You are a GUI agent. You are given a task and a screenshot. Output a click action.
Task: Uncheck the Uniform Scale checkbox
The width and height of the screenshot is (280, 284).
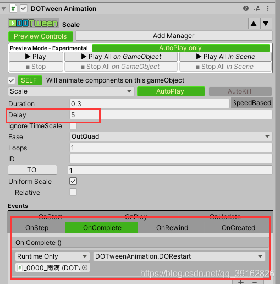[x=73, y=181]
